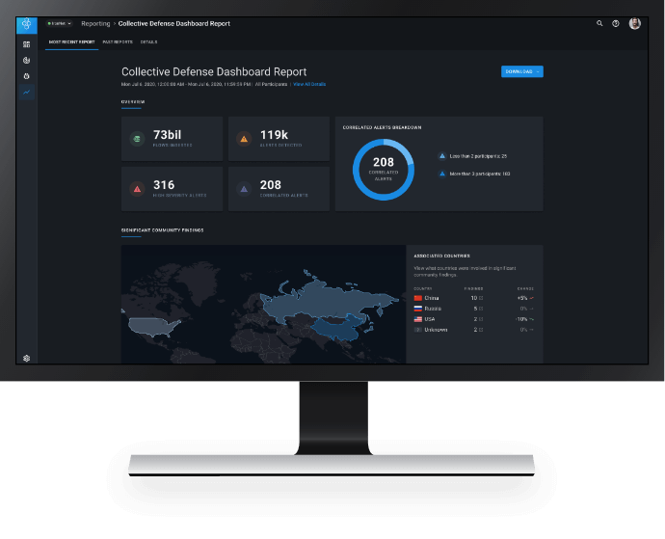Click the 'More than 3 participants' legend text
Viewport: 665px width, 539px height.
click(x=480, y=174)
